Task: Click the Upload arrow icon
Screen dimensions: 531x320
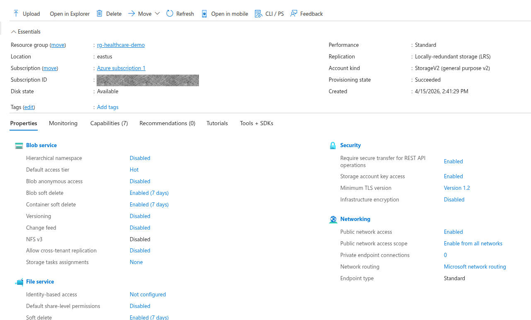Action: 16,14
